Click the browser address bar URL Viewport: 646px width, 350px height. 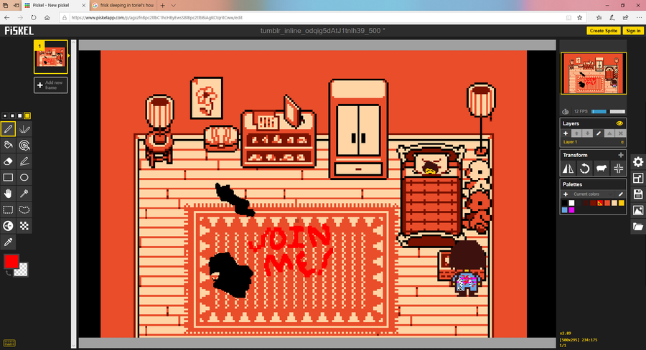pyautogui.click(x=156, y=18)
